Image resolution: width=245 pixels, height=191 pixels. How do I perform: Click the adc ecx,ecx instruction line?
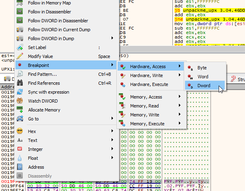[190, 37]
